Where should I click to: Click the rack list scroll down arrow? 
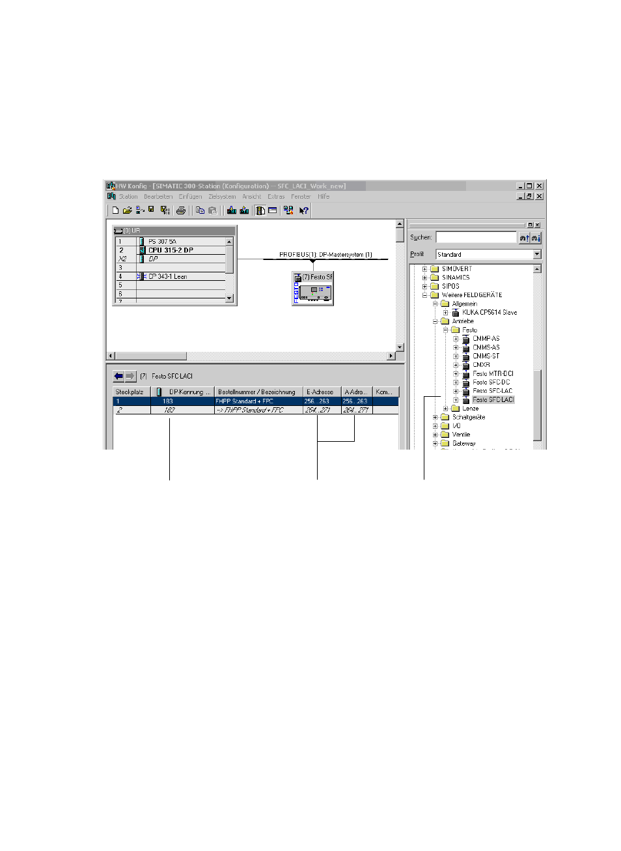click(229, 298)
